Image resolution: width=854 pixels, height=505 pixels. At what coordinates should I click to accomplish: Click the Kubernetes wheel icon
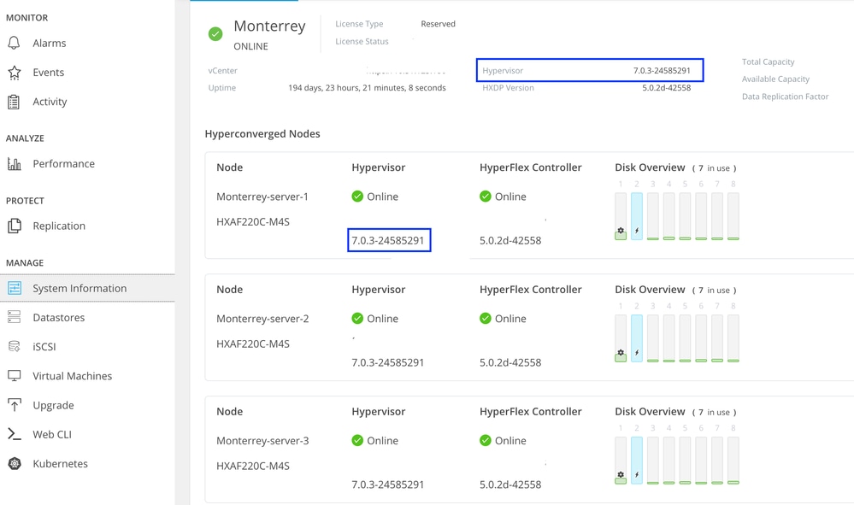pos(15,464)
